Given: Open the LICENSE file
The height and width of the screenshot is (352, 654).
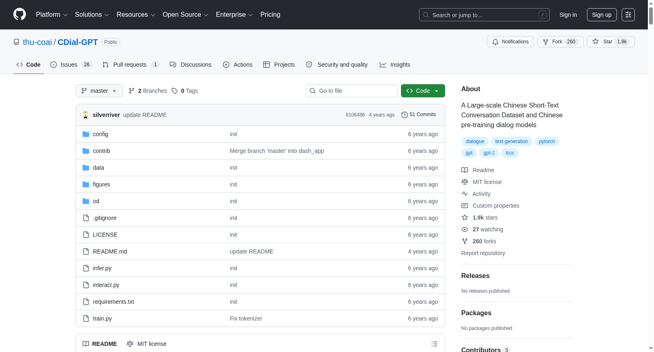Looking at the screenshot, I should click(105, 235).
